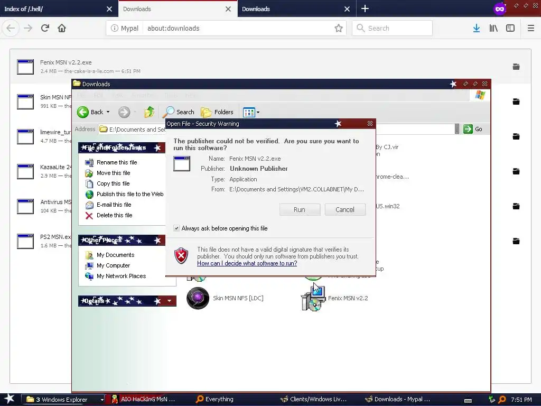Click the keyboard icon in system tray
The width and height of the screenshot is (541, 406).
pyautogui.click(x=468, y=401)
